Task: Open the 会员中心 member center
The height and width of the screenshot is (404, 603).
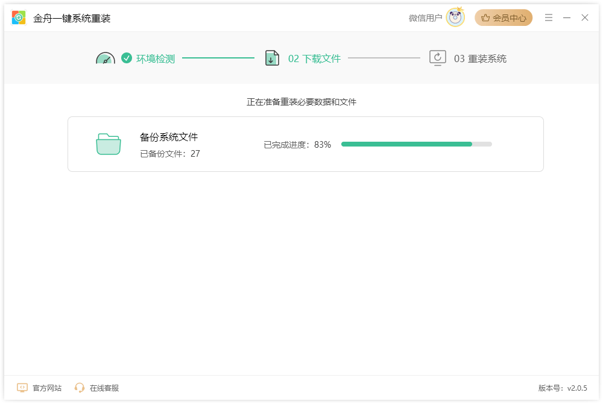Action: coord(504,17)
